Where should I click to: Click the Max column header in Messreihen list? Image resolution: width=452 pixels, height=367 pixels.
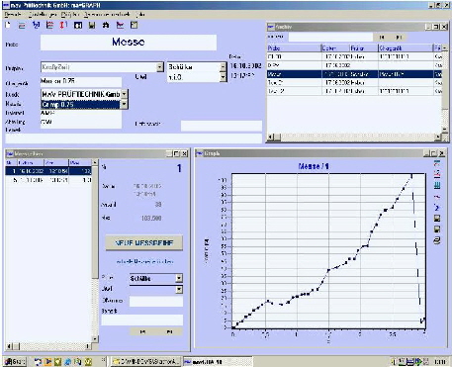click(80, 162)
